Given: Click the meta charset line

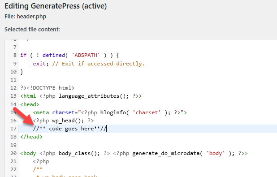Looking at the screenshot, I should point(110,112).
